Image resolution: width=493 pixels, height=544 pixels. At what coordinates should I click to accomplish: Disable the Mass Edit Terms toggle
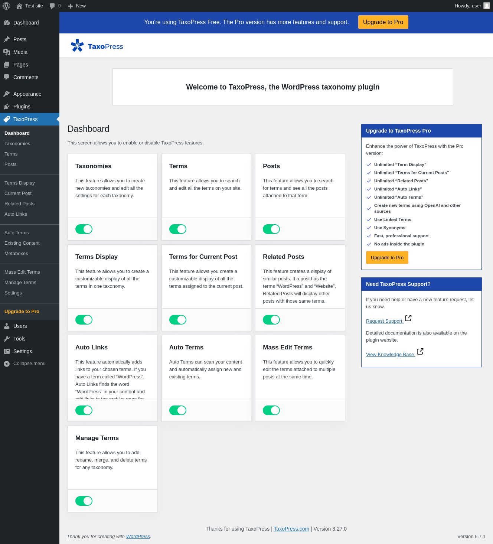click(x=271, y=410)
